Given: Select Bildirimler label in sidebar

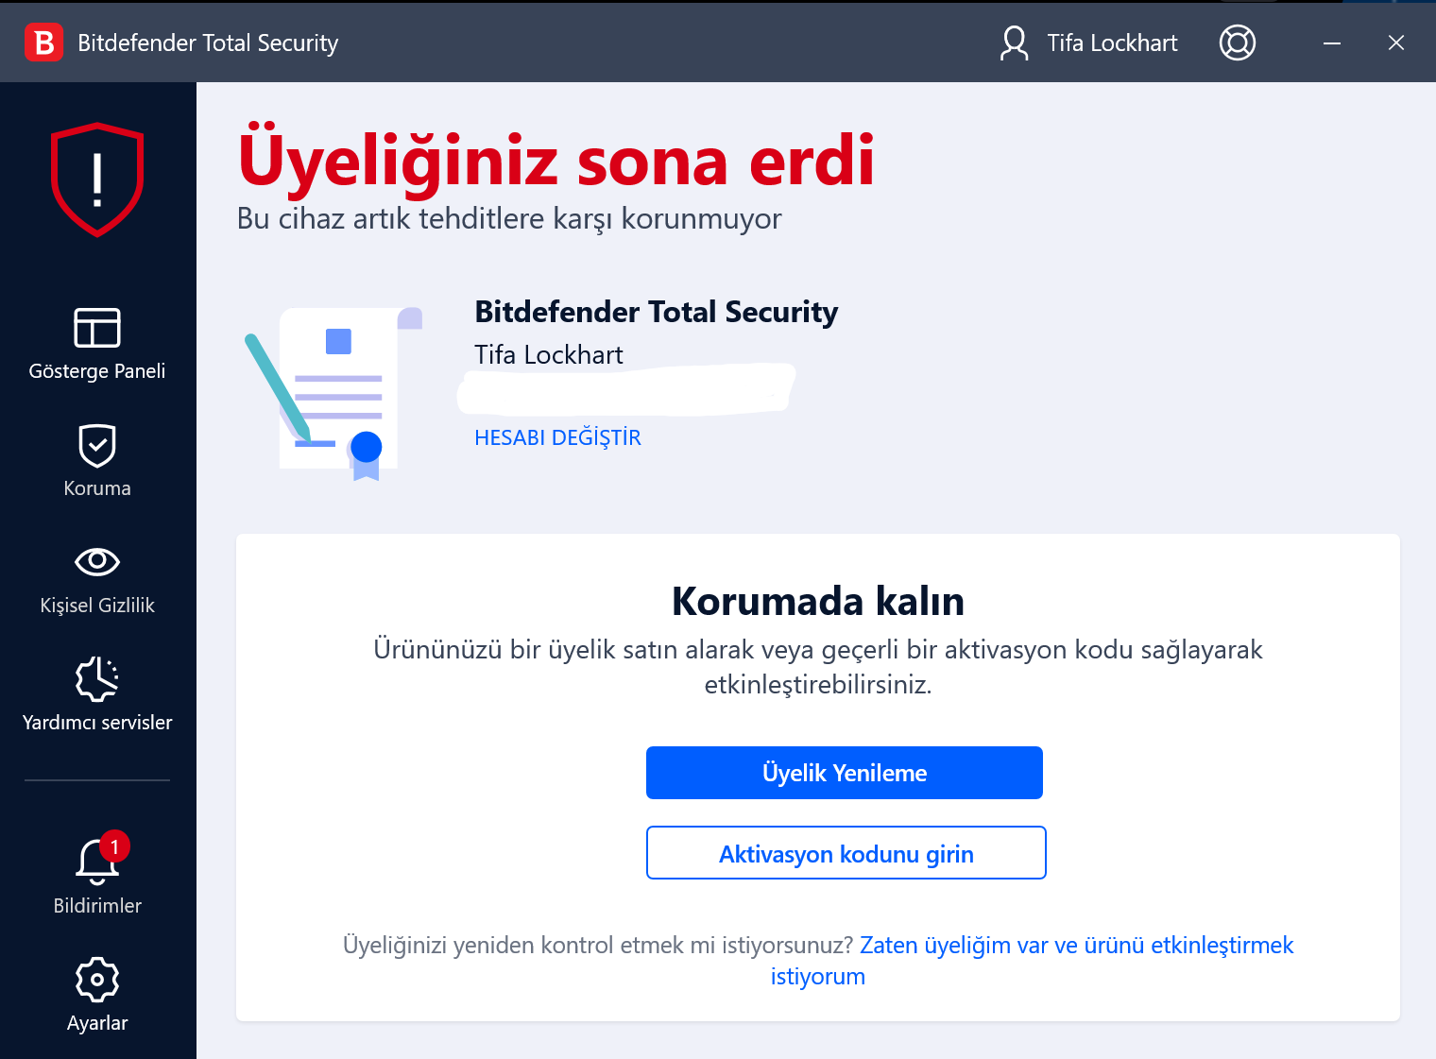Looking at the screenshot, I should pos(97,906).
